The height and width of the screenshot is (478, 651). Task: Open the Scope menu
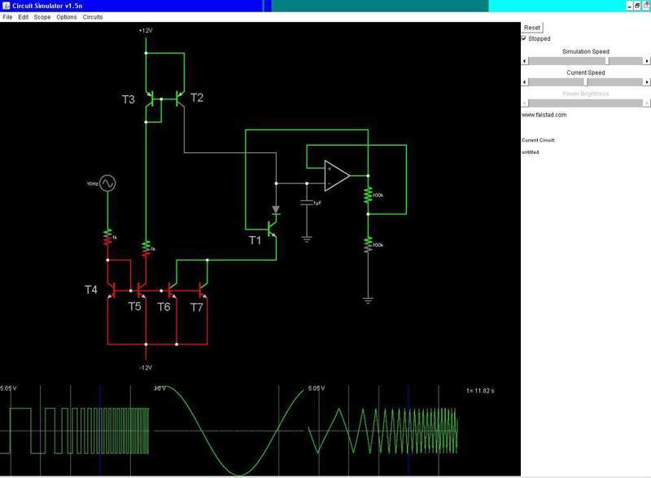(42, 17)
